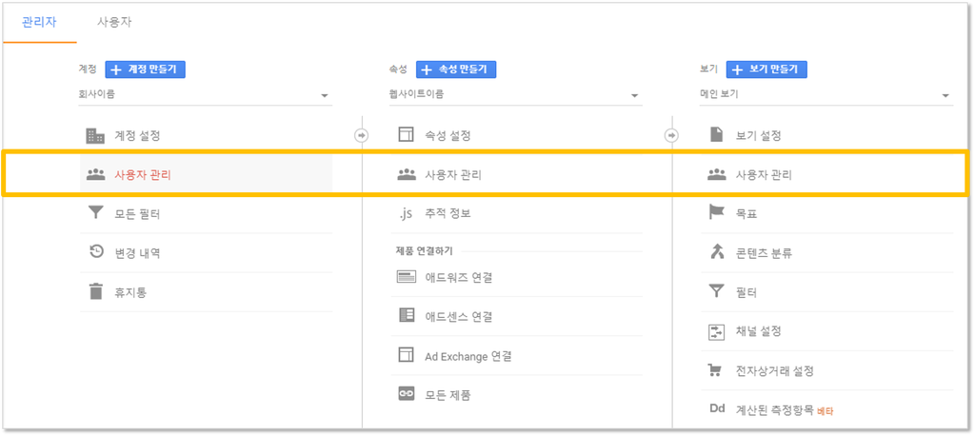Click the 보기 만들기 button

[x=766, y=69]
